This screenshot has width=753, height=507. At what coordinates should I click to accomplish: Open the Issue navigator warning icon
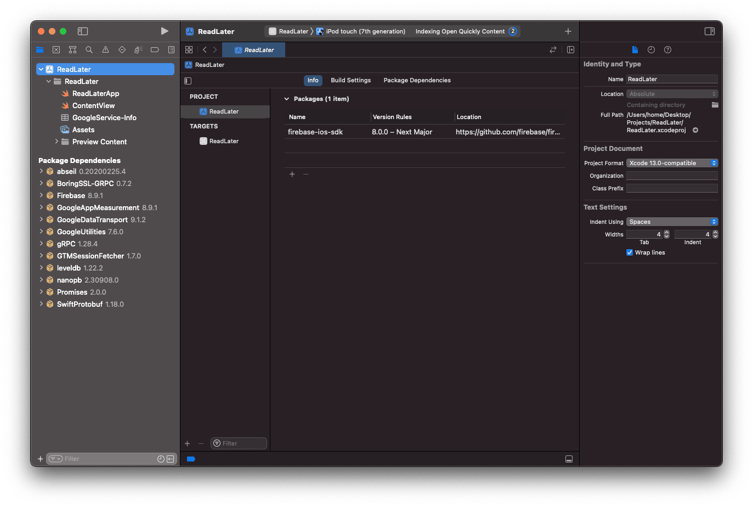coord(105,50)
